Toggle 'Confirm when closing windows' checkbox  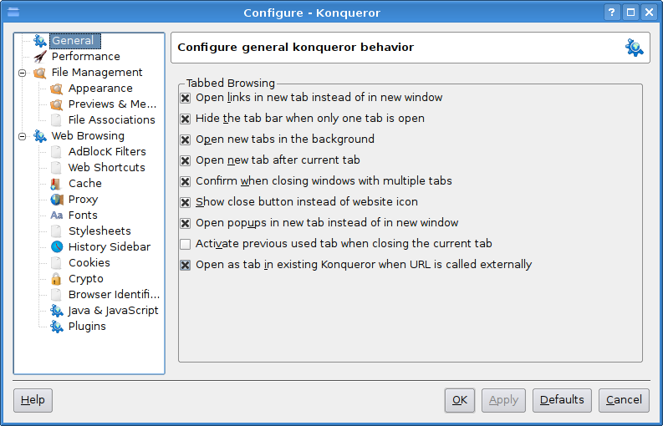point(186,181)
